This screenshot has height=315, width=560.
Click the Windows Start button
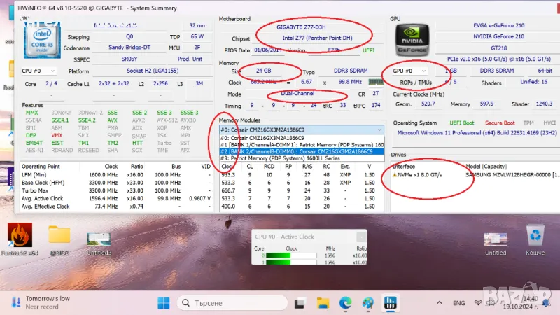point(163,303)
